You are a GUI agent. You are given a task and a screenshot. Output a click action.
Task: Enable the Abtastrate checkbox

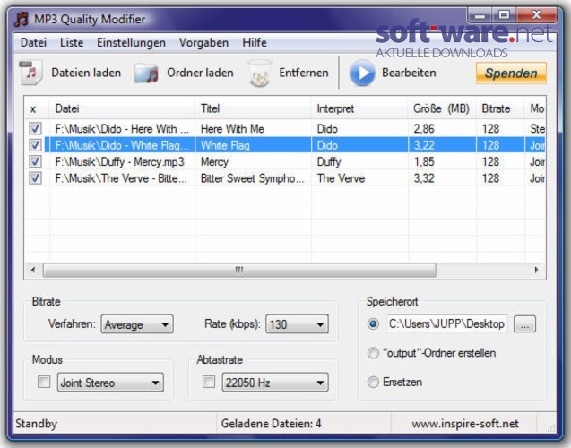click(x=209, y=382)
